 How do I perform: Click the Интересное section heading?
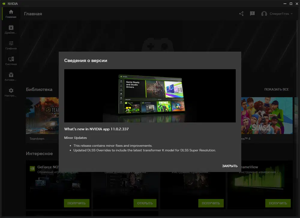(39, 154)
